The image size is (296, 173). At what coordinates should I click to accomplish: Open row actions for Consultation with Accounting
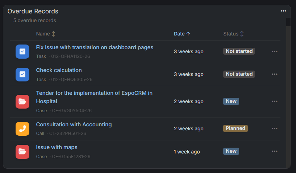click(x=275, y=129)
